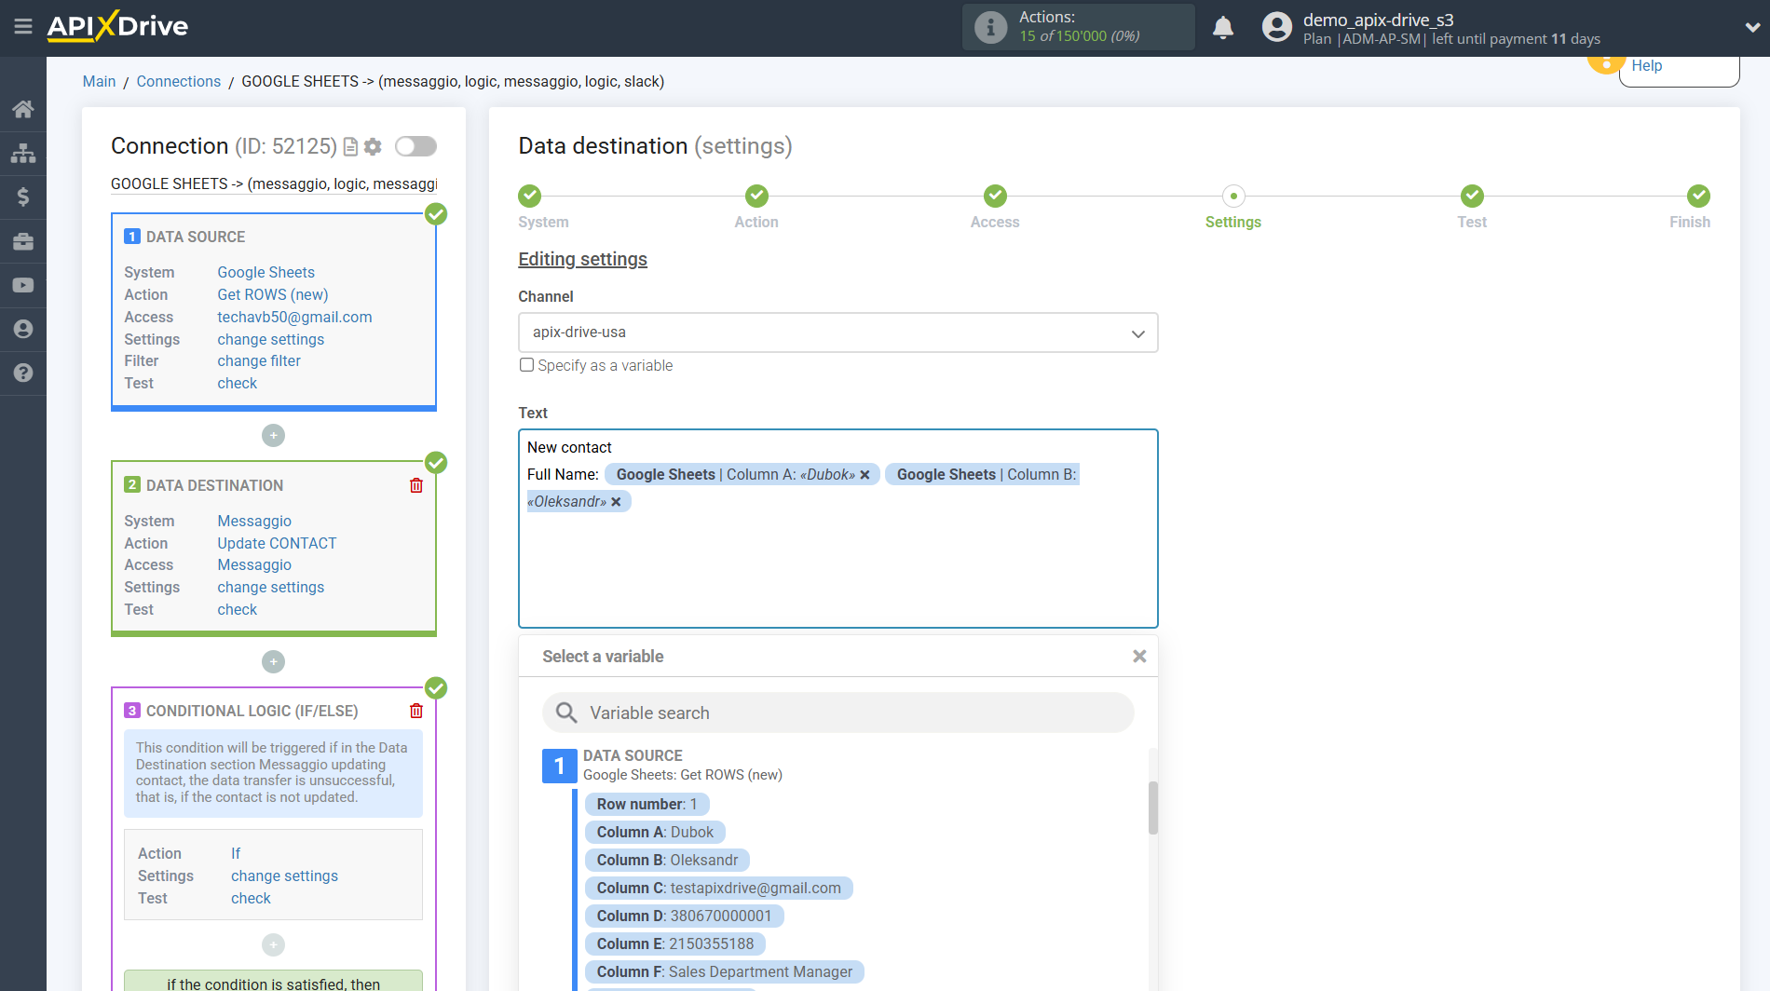Insert Column F Sales Department Manager variable
Viewport: 1770px width, 991px height.
(724, 971)
